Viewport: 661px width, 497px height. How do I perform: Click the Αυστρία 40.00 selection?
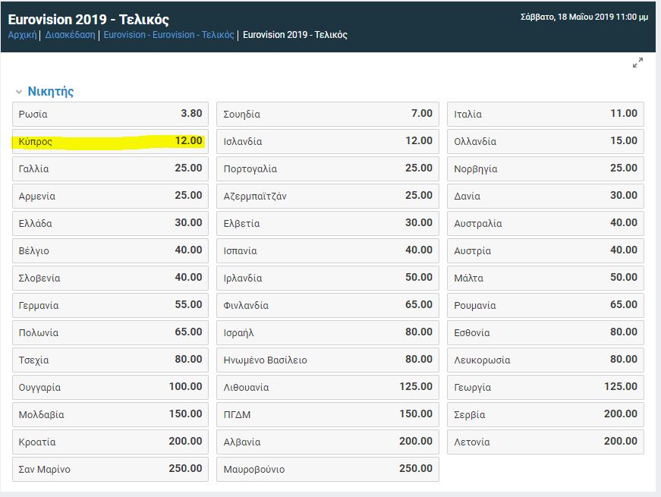(x=546, y=251)
